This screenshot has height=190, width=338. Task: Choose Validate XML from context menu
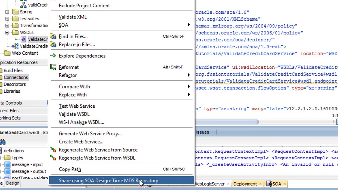pos(73,17)
